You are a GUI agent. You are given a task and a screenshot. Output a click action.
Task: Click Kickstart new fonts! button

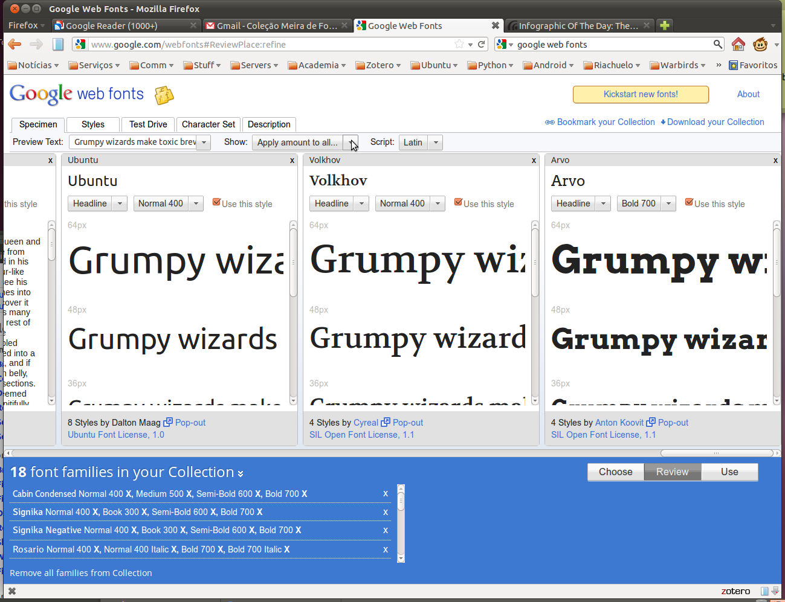[641, 94]
